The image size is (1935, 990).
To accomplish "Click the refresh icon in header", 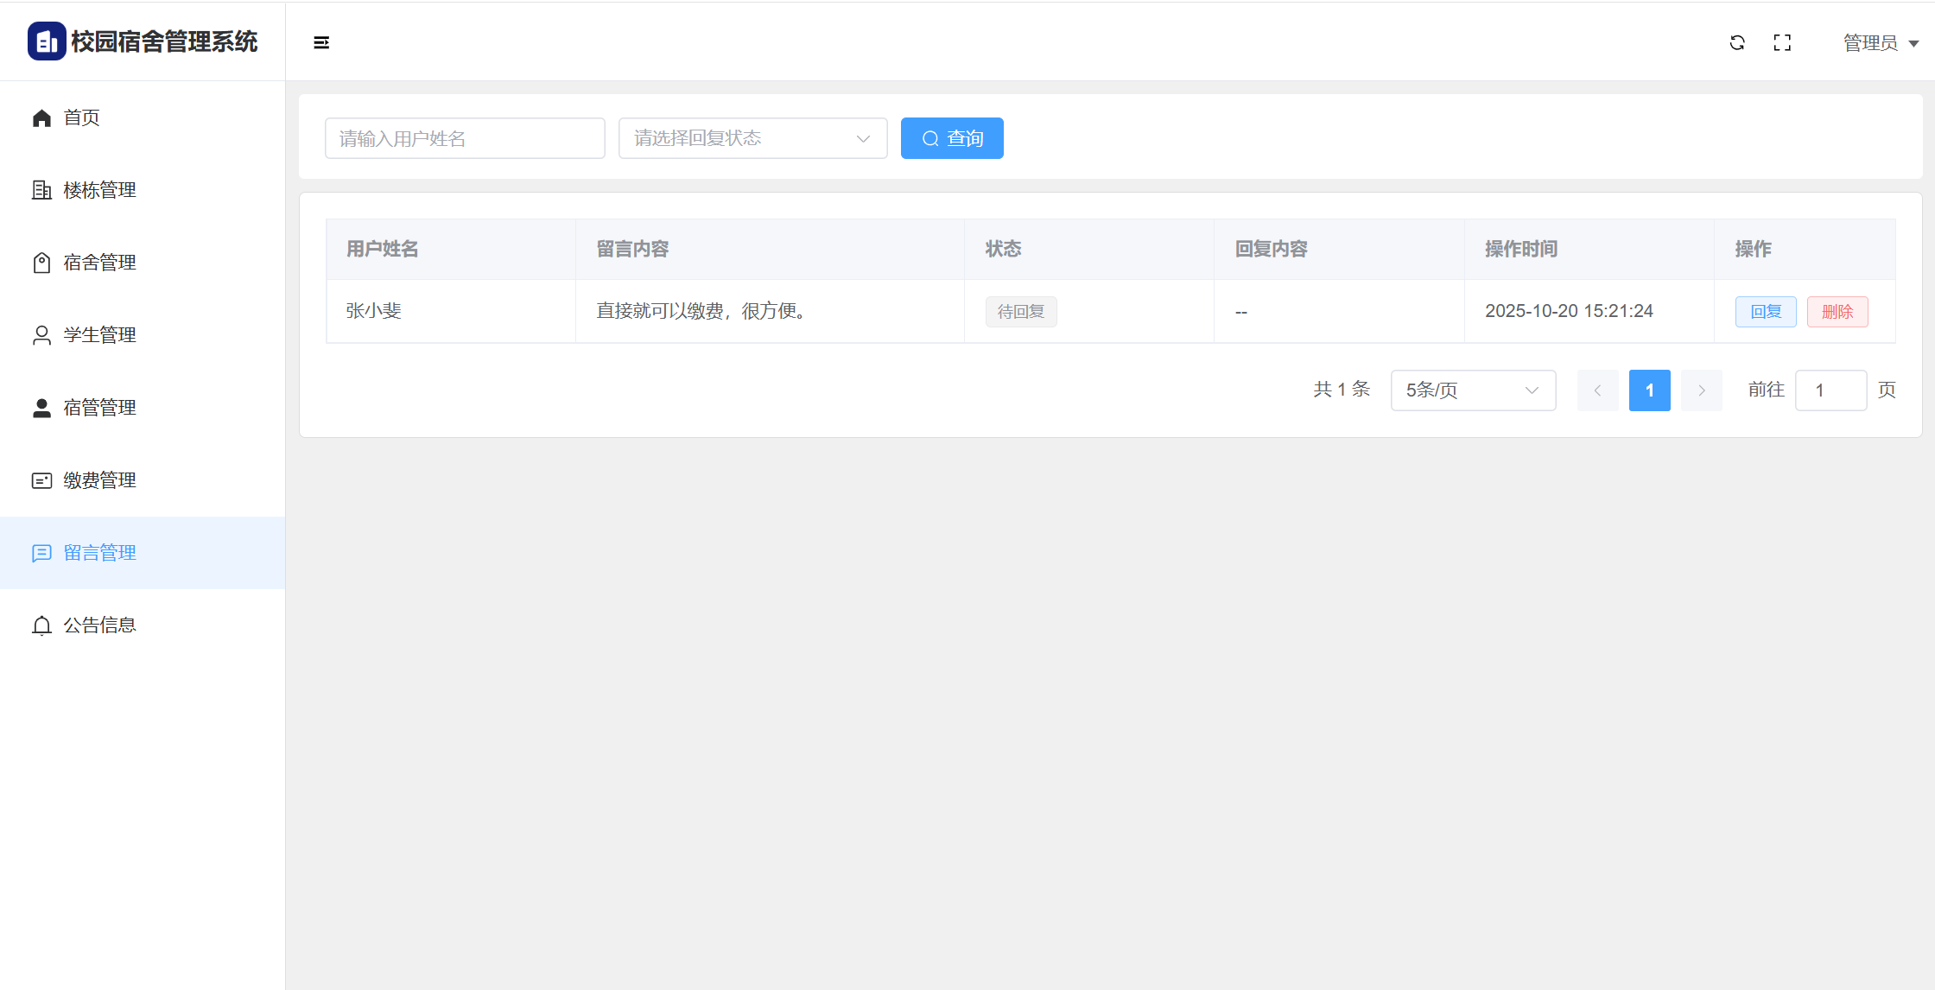I will [x=1737, y=42].
